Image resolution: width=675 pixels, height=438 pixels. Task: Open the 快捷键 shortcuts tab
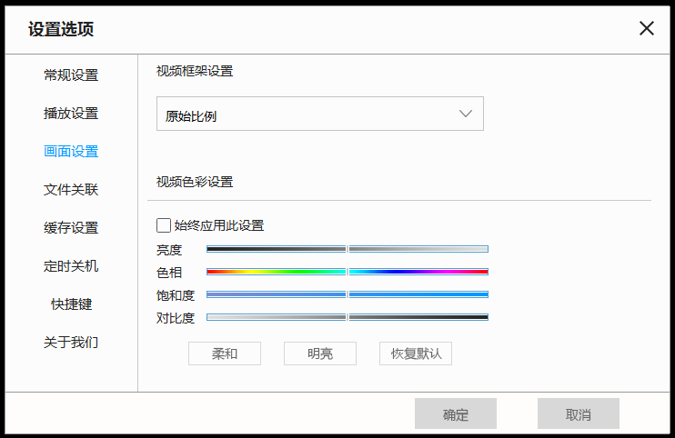pos(71,304)
